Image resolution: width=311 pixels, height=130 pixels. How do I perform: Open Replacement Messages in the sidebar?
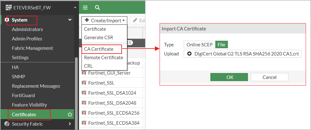36,86
